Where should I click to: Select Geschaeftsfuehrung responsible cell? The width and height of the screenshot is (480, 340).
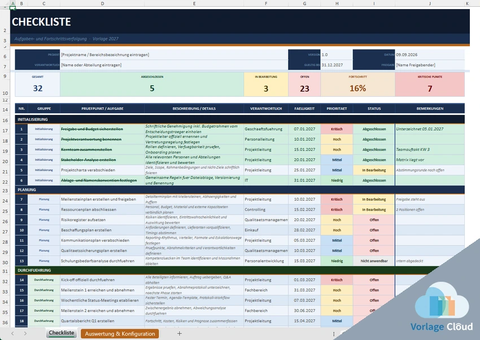click(x=266, y=129)
